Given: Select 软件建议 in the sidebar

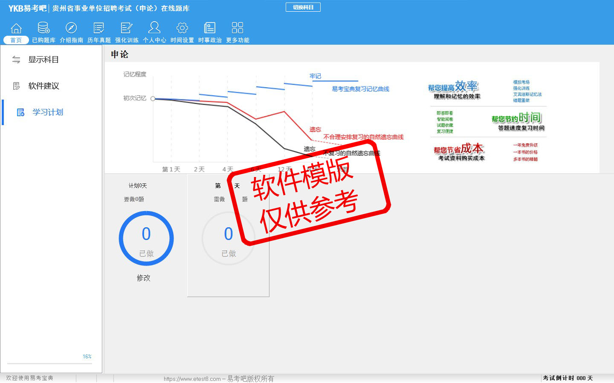Looking at the screenshot, I should (43, 86).
